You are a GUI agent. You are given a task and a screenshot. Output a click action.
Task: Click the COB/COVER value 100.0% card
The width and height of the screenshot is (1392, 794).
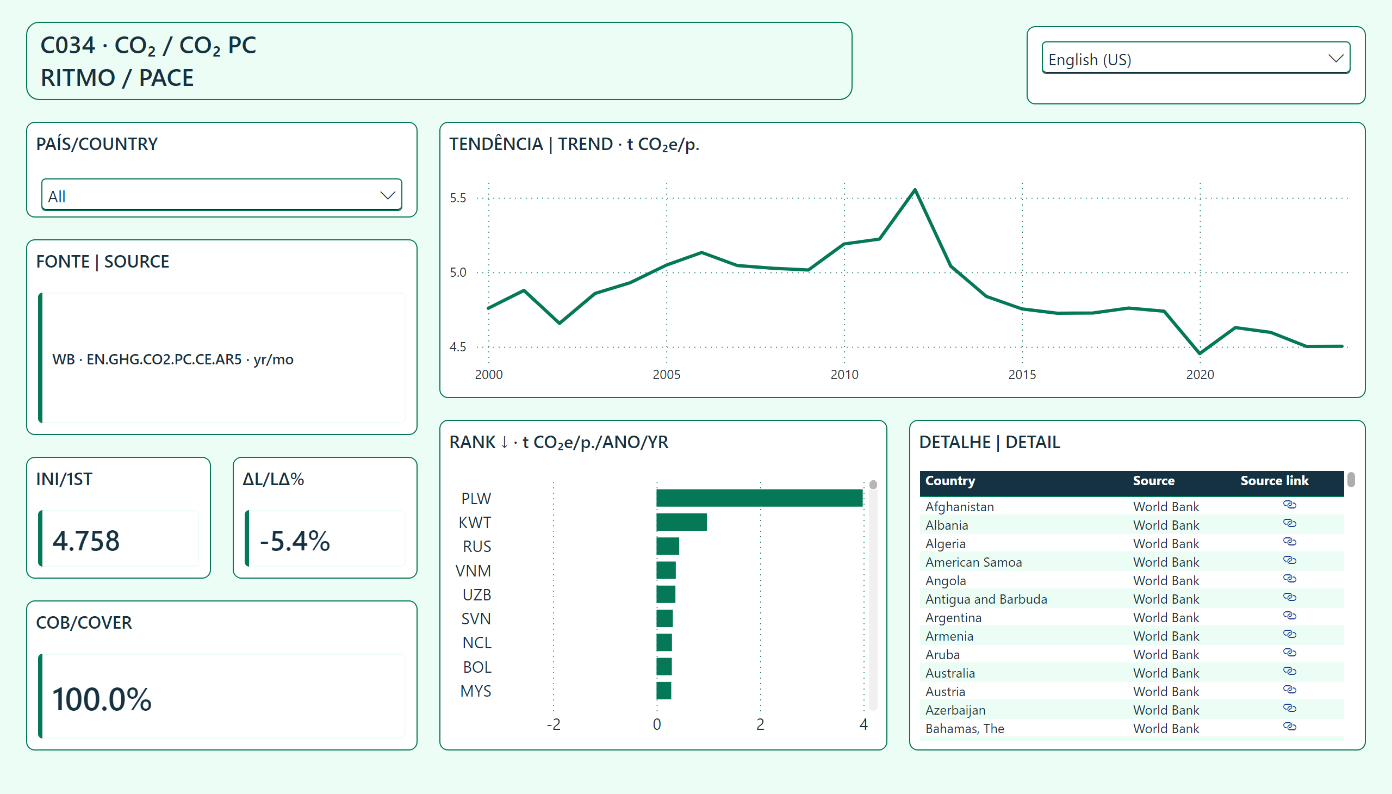[221, 697]
